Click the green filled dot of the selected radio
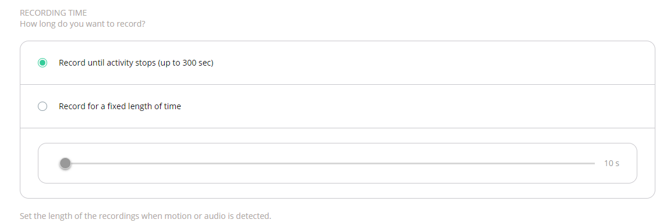The width and height of the screenshot is (667, 223). pos(42,63)
